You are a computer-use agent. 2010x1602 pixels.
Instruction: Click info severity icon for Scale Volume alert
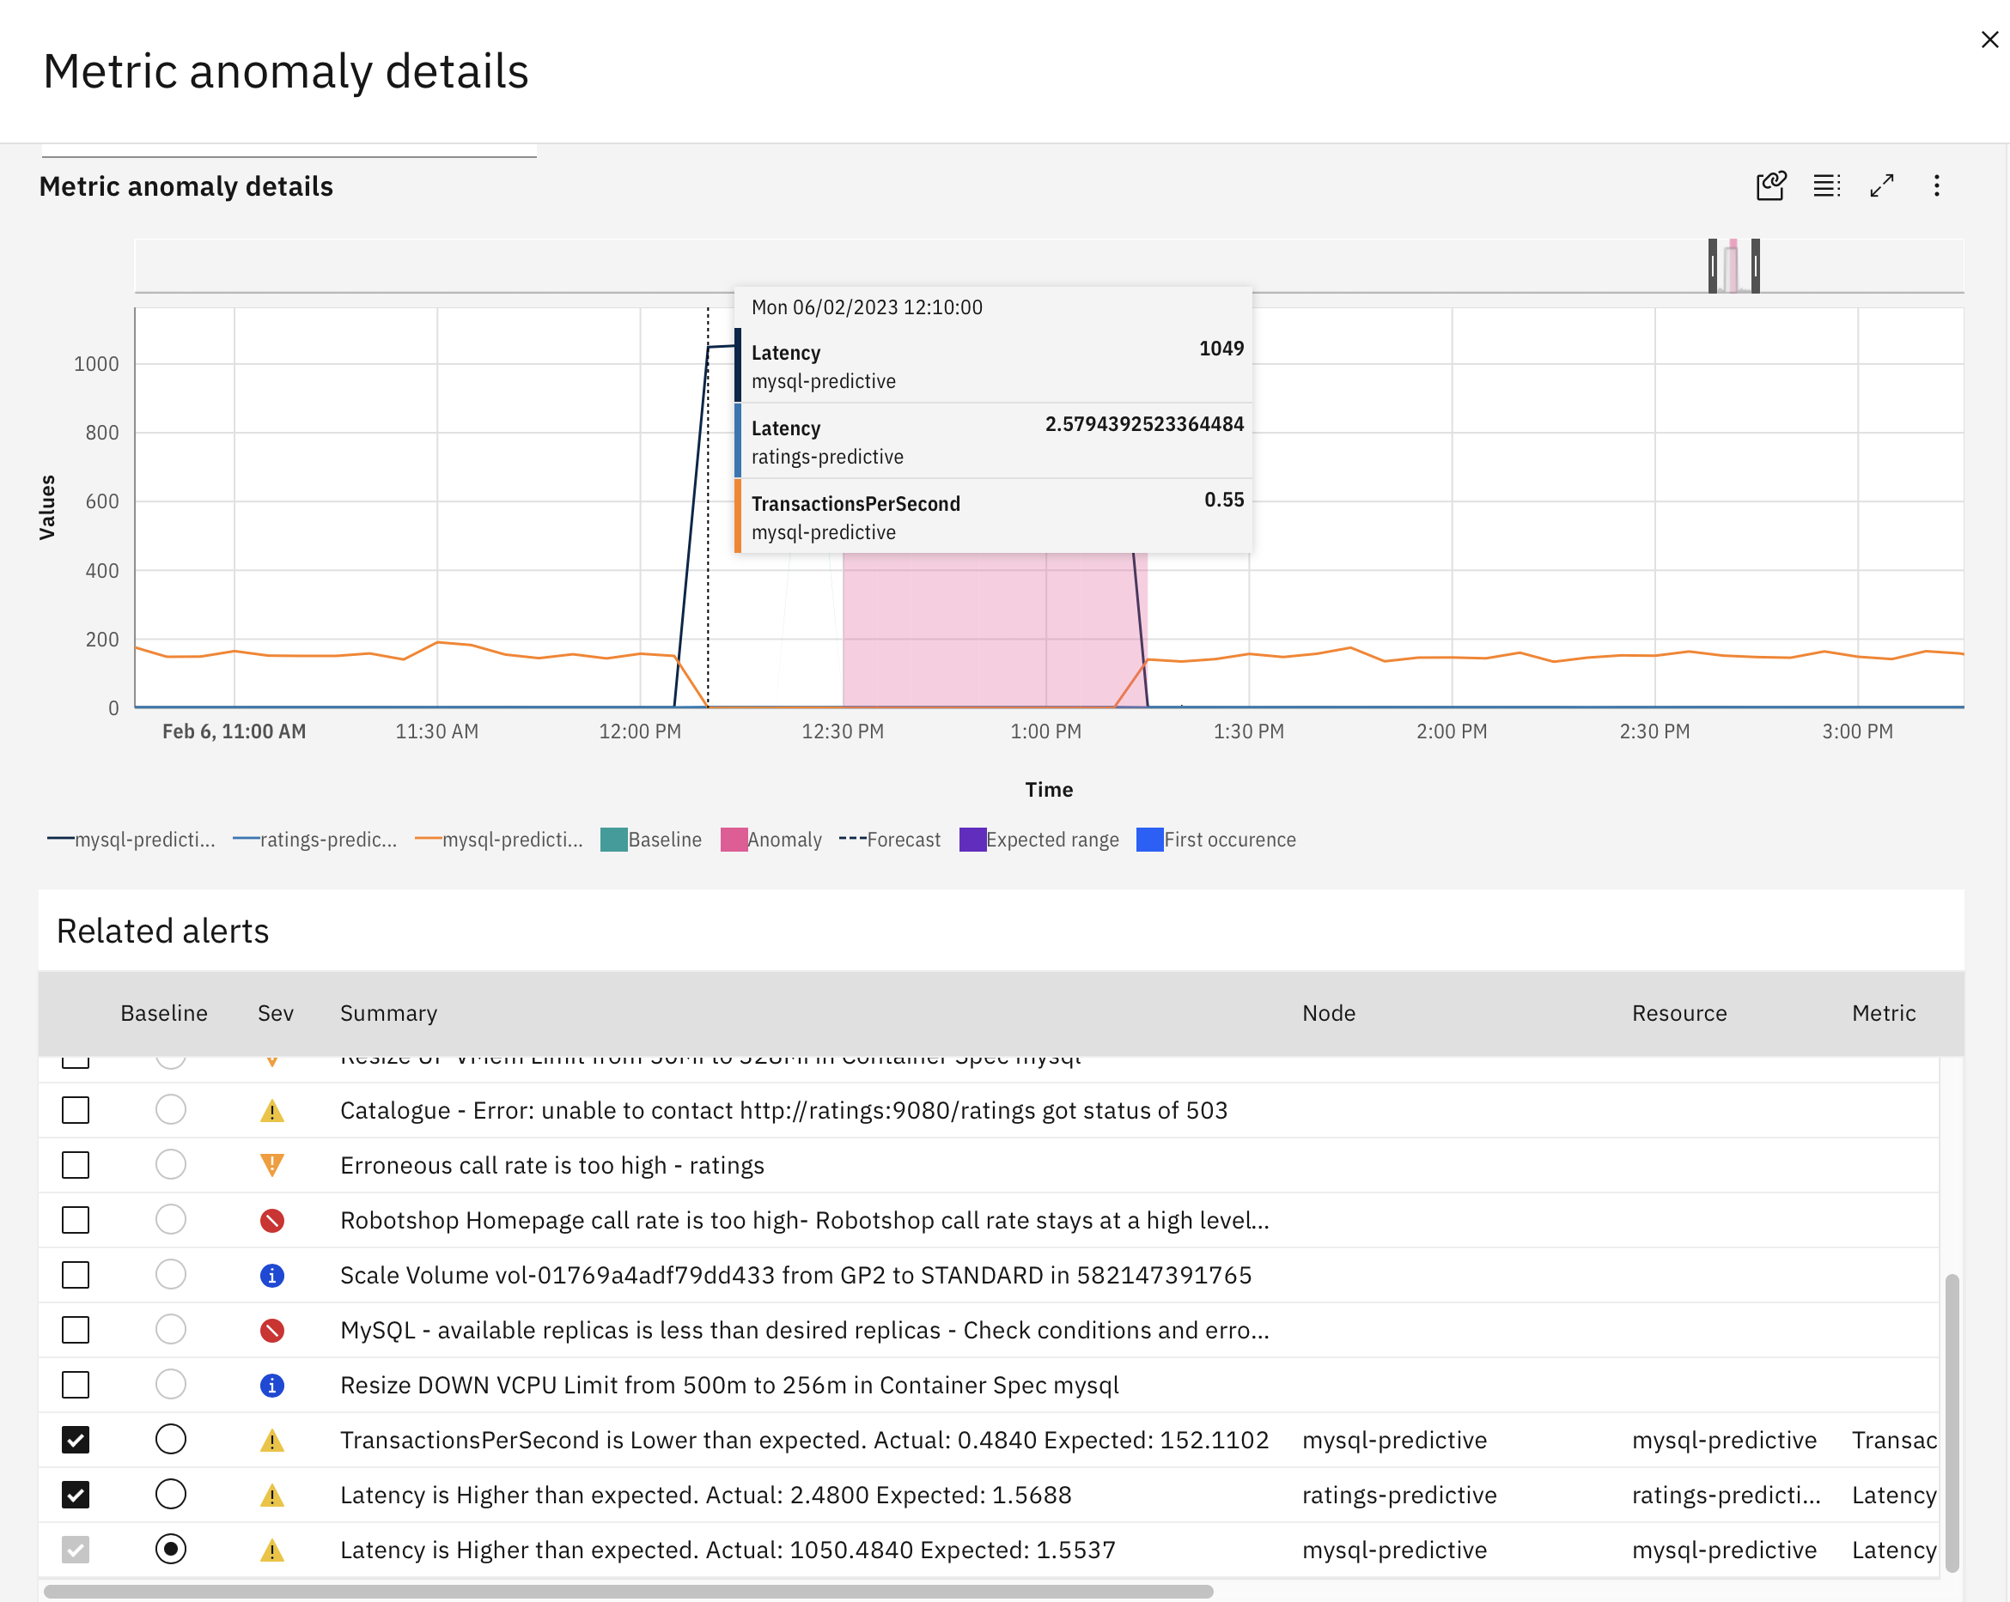pos(272,1275)
